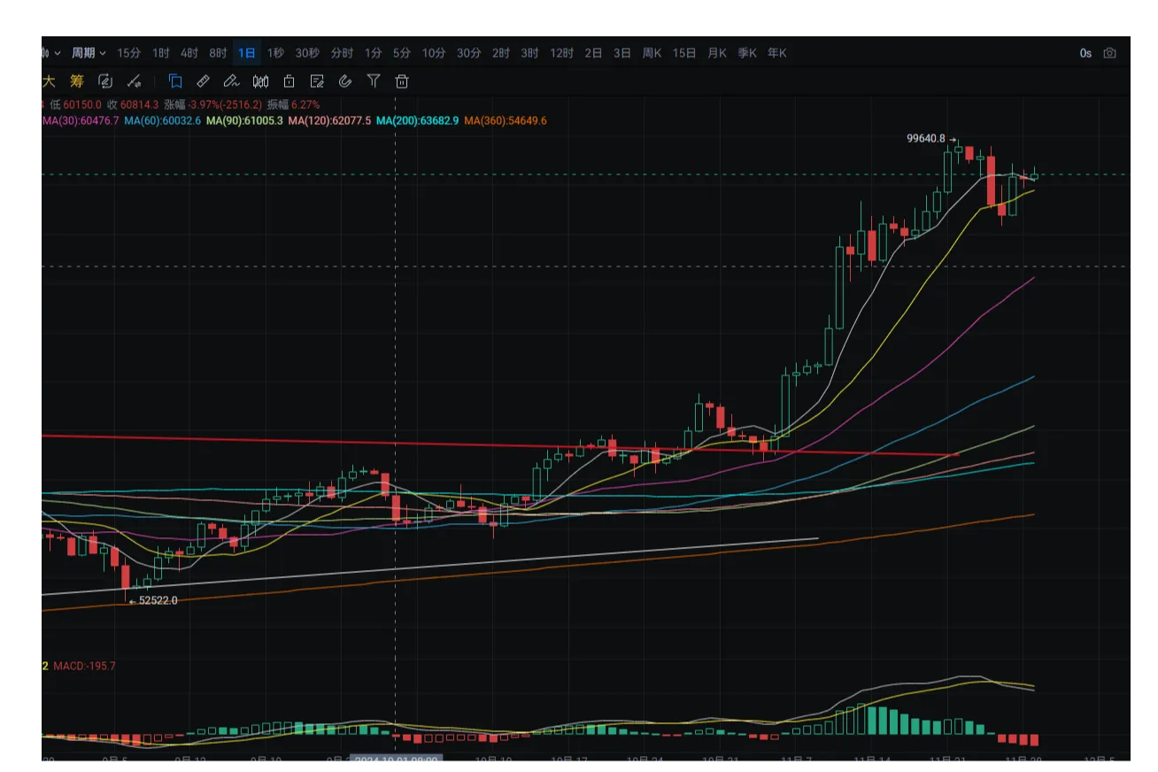Switch to the 5分 timeframe
This screenshot has height=772, width=1158.
tap(402, 53)
